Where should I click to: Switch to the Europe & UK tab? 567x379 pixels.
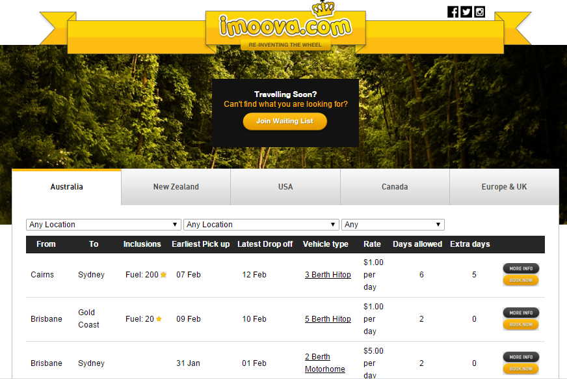(504, 187)
